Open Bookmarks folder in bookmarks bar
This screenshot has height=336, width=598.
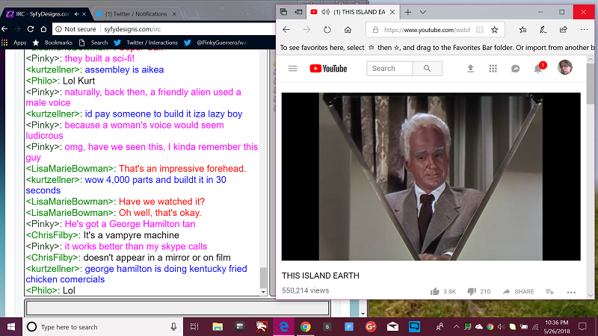(52, 43)
